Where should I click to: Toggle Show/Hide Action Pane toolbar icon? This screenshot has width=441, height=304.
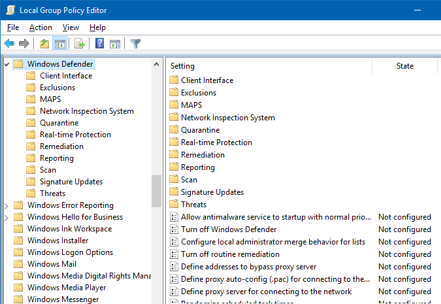point(115,44)
